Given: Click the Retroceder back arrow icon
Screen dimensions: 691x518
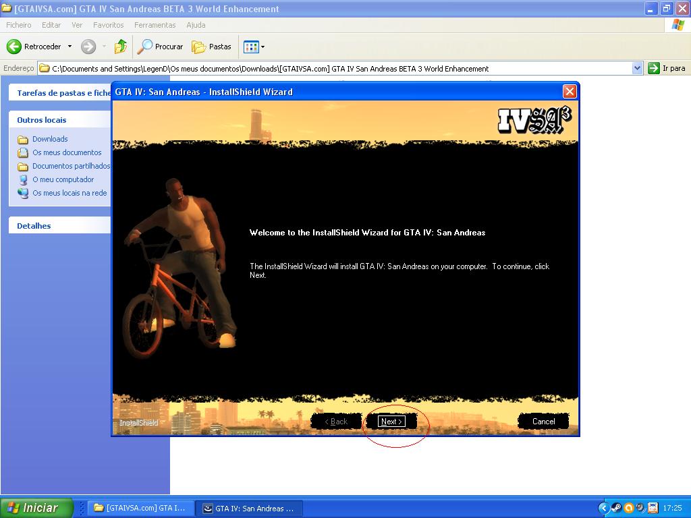Looking at the screenshot, I should (x=14, y=47).
